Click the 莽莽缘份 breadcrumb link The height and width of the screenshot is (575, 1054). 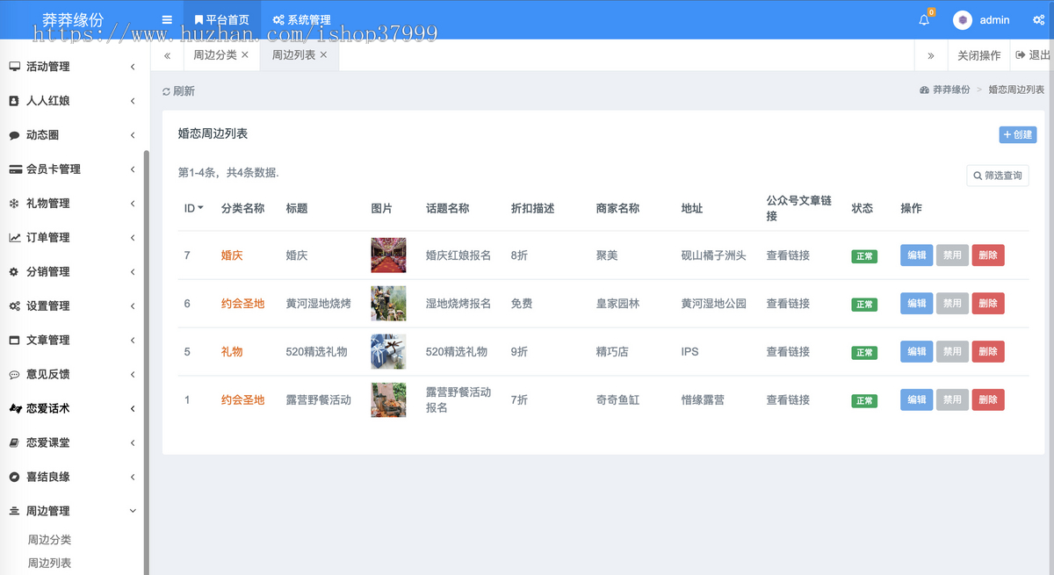pos(951,90)
